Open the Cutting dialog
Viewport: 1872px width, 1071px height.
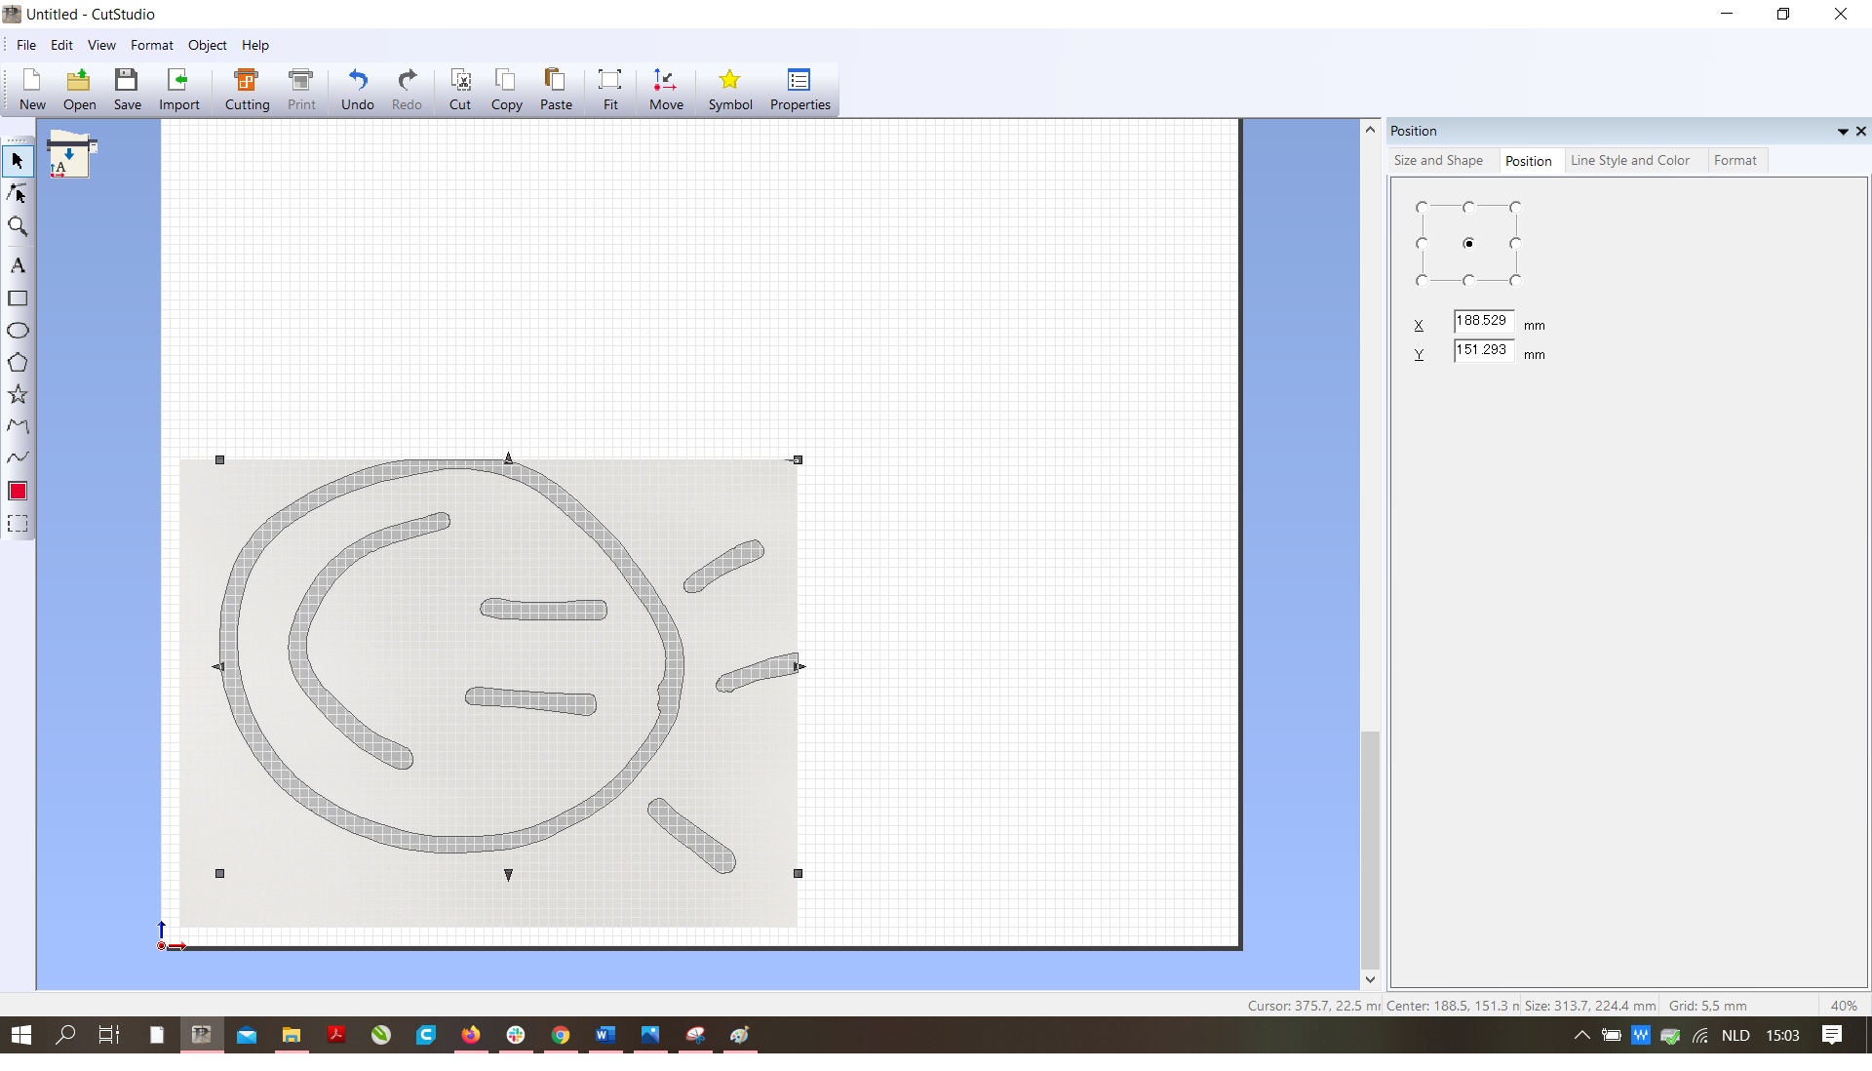tap(246, 90)
